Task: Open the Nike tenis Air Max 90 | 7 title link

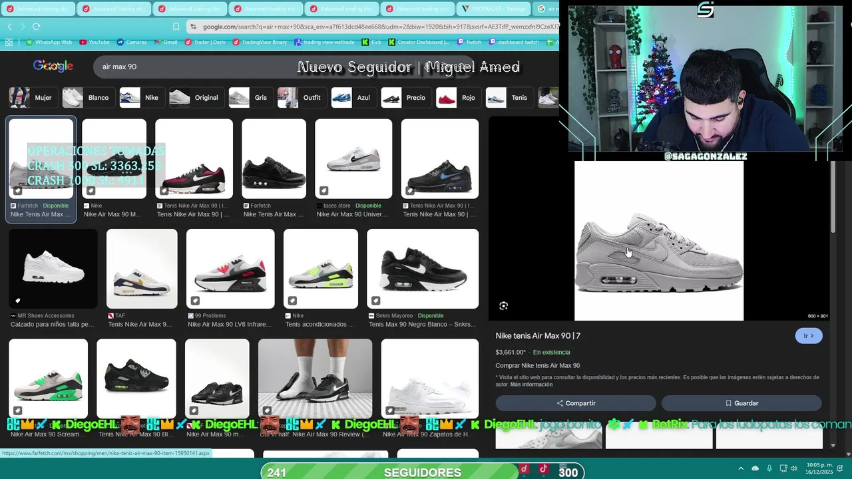Action: click(538, 336)
